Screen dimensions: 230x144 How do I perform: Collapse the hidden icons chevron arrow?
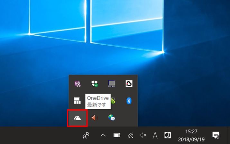point(103,135)
